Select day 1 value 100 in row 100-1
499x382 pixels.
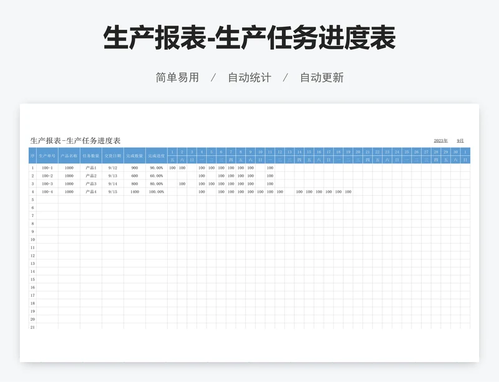[173, 168]
